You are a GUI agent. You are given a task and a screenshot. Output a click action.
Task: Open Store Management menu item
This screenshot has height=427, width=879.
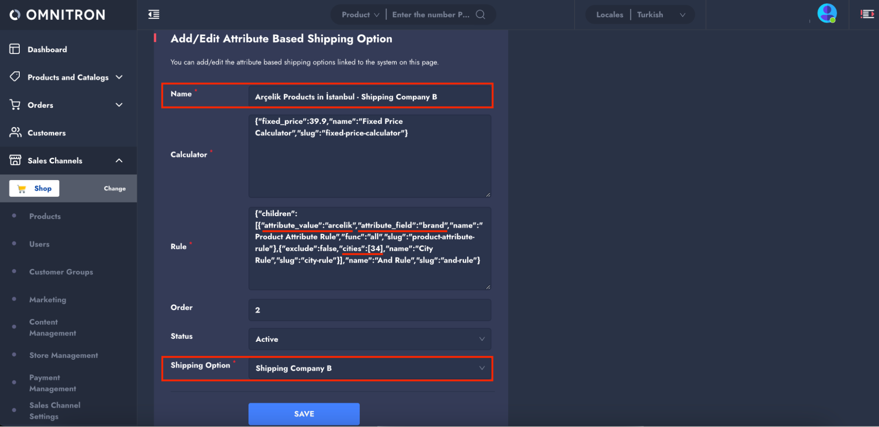(63, 355)
